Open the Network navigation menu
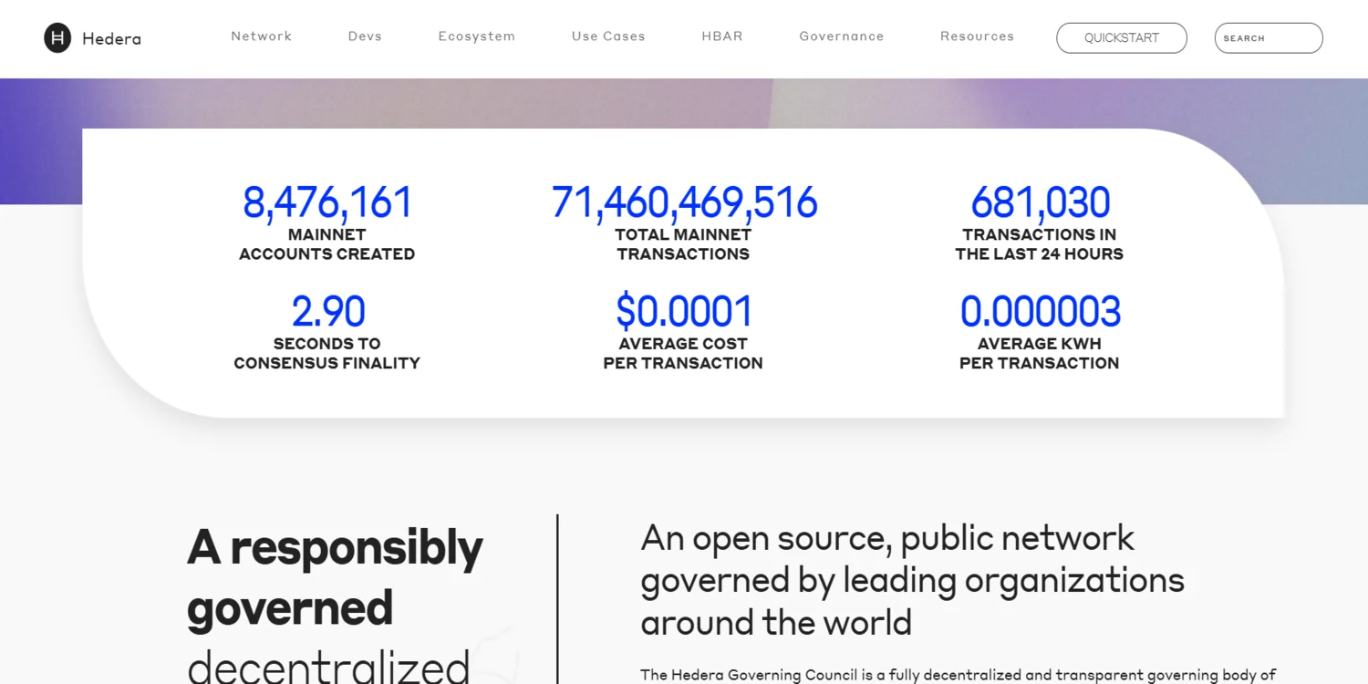 coord(261,36)
